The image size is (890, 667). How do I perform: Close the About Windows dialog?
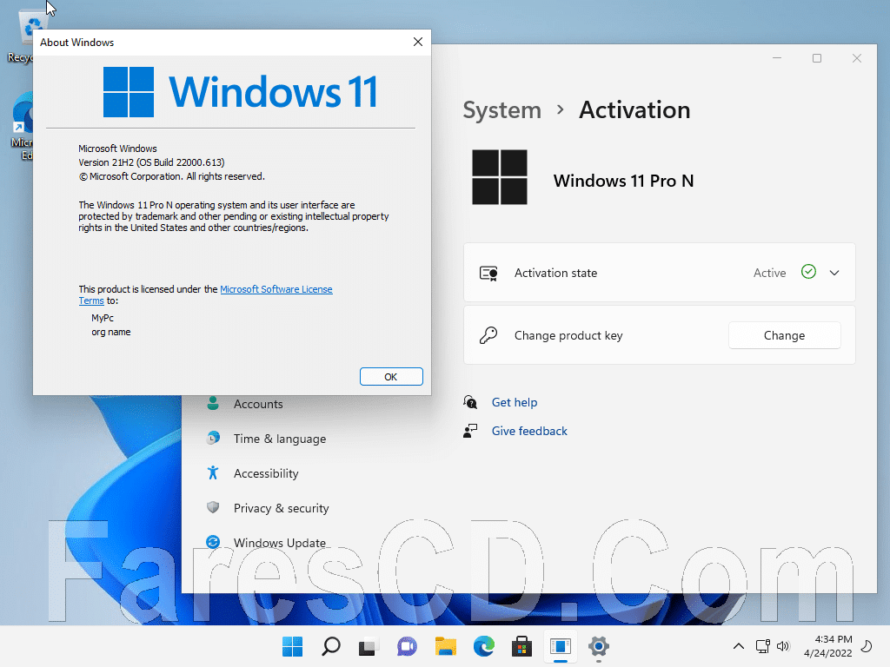[418, 42]
